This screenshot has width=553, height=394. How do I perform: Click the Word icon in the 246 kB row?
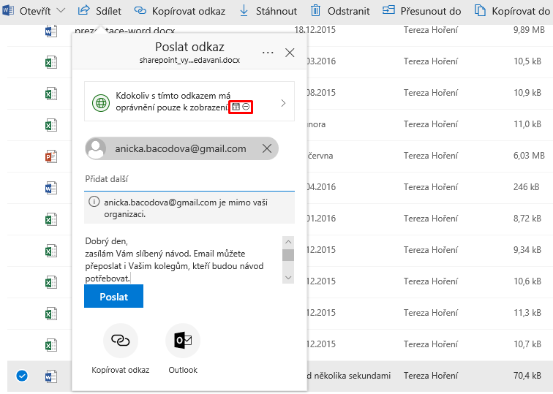(51, 188)
